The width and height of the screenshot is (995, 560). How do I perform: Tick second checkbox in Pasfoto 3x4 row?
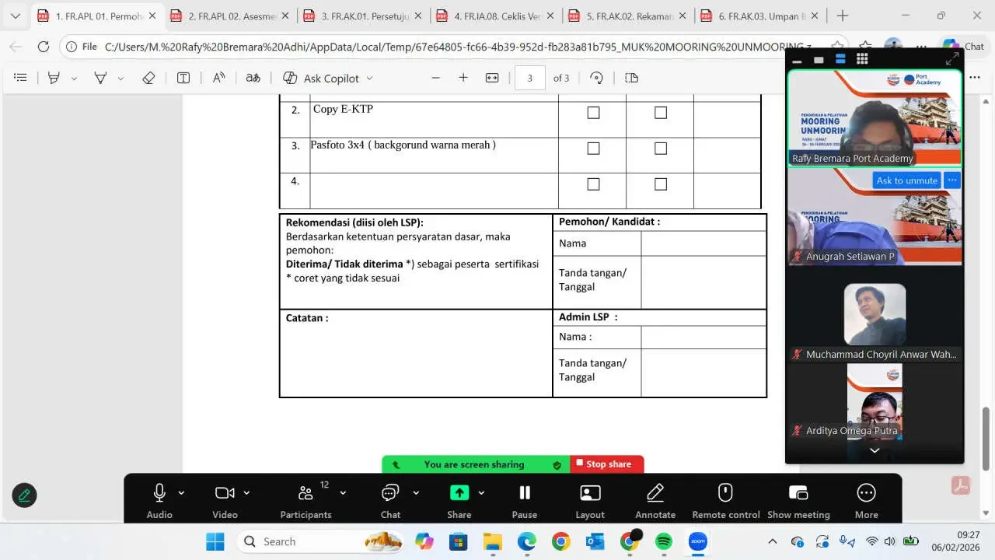[661, 149]
